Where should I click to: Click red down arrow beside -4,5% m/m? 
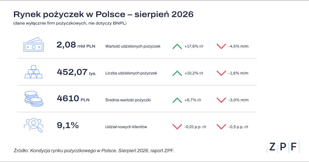tap(221, 47)
